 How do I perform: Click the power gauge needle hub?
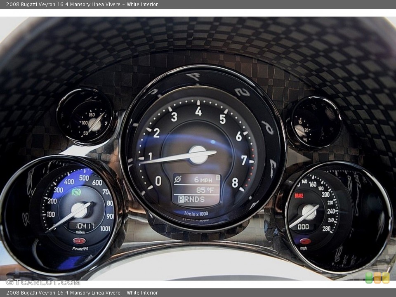(x=79, y=210)
